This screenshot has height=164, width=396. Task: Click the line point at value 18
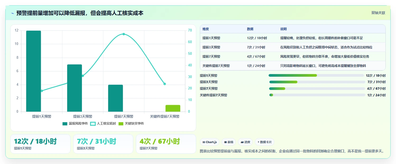pyautogui.click(x=42, y=91)
